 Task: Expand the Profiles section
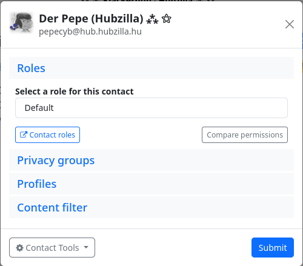[x=37, y=184]
